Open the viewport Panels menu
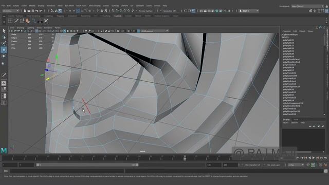The height and width of the screenshot is (185, 329). [58, 28]
